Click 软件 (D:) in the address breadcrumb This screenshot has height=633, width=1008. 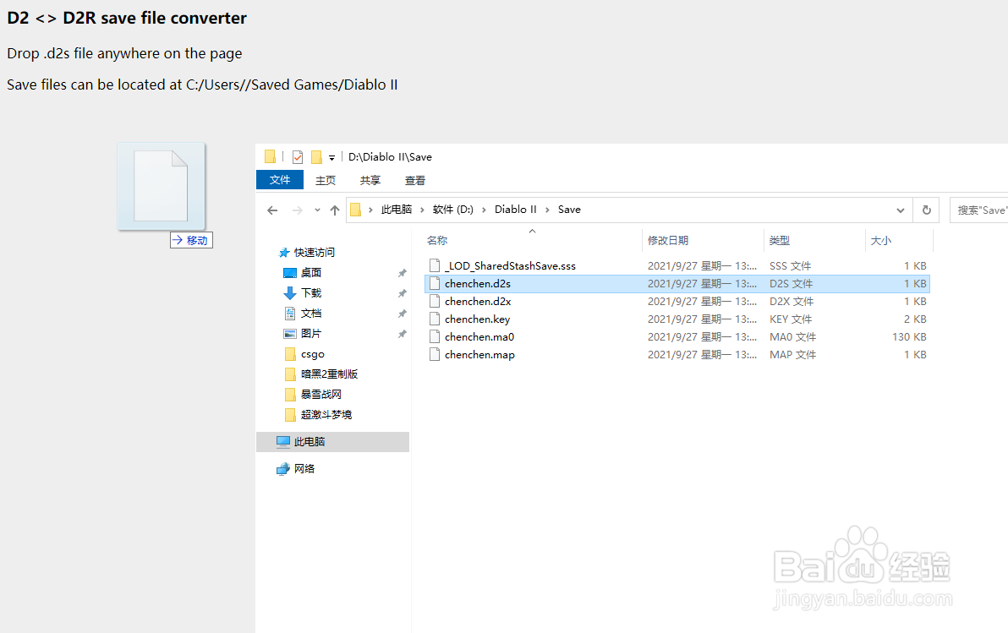click(453, 210)
